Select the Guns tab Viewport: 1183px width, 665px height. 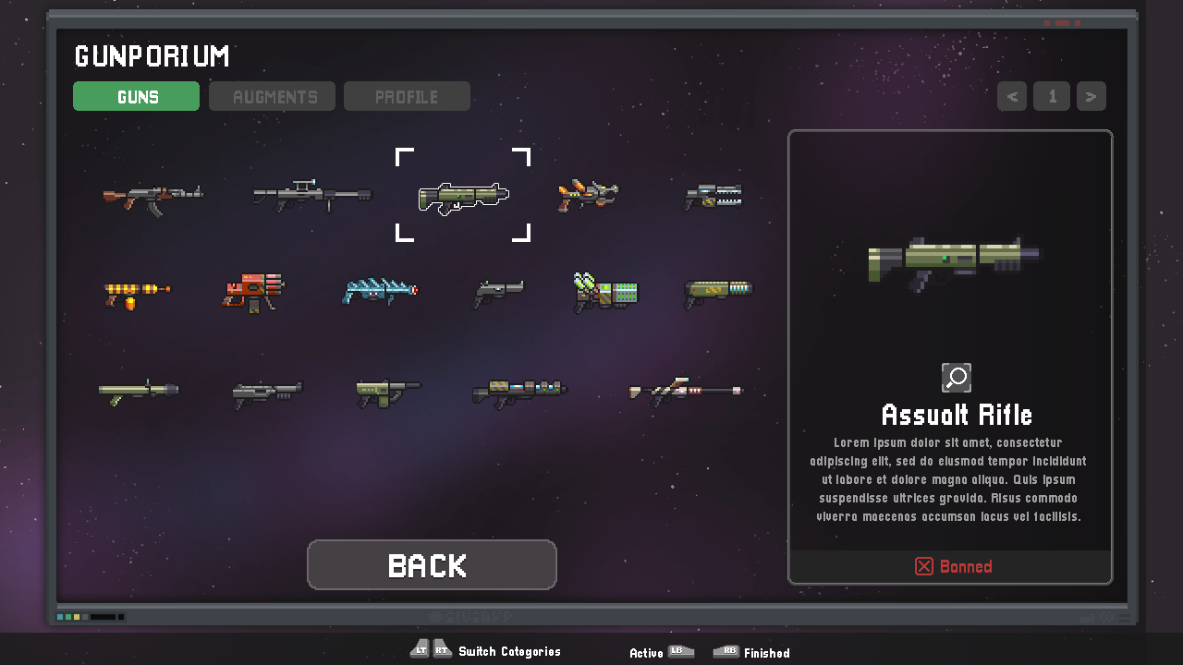(136, 96)
